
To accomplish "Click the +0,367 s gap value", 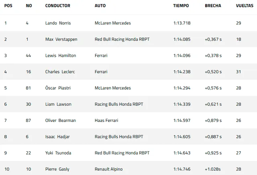I will 213,39.
